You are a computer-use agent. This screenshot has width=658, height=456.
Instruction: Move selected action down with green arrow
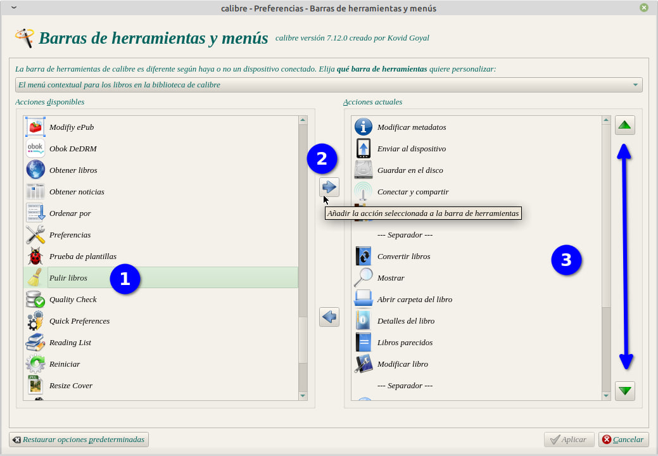click(625, 391)
